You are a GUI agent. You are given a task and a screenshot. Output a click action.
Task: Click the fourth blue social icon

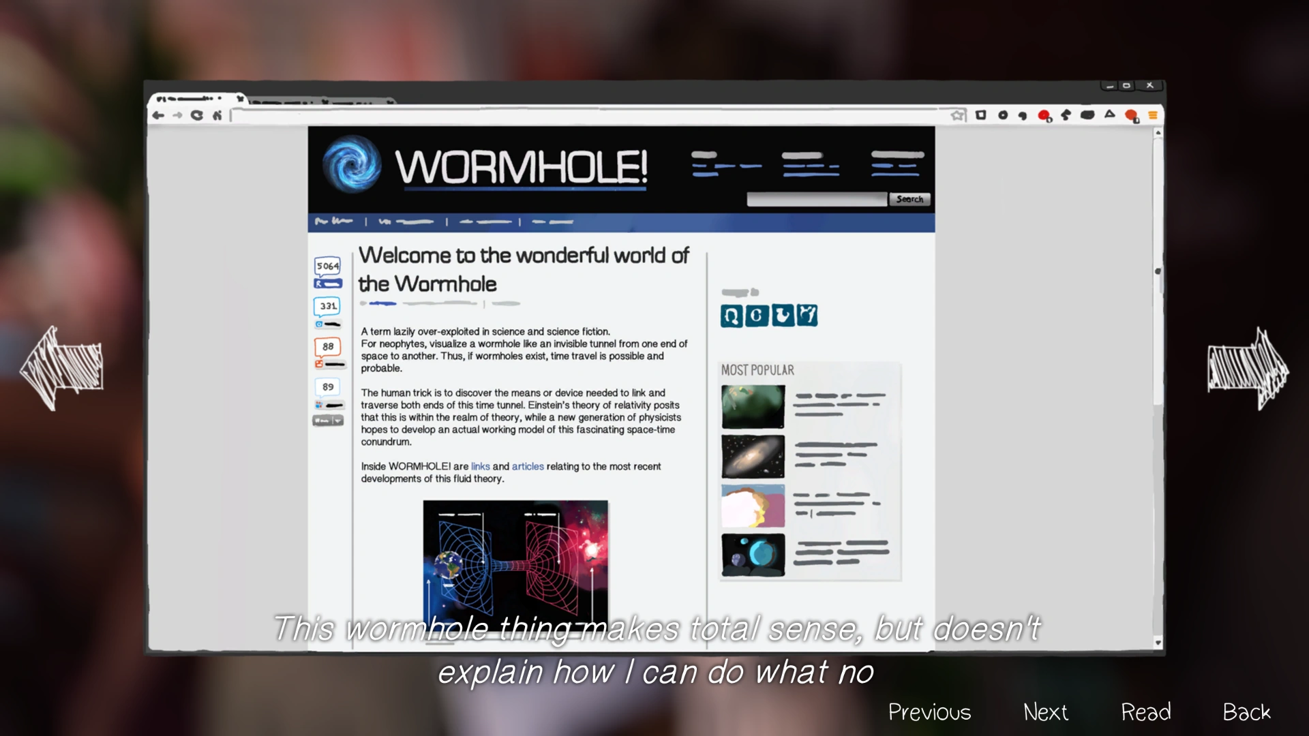(x=807, y=316)
